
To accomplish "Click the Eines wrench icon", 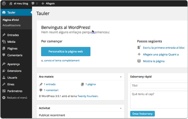I will coord(4,84).
